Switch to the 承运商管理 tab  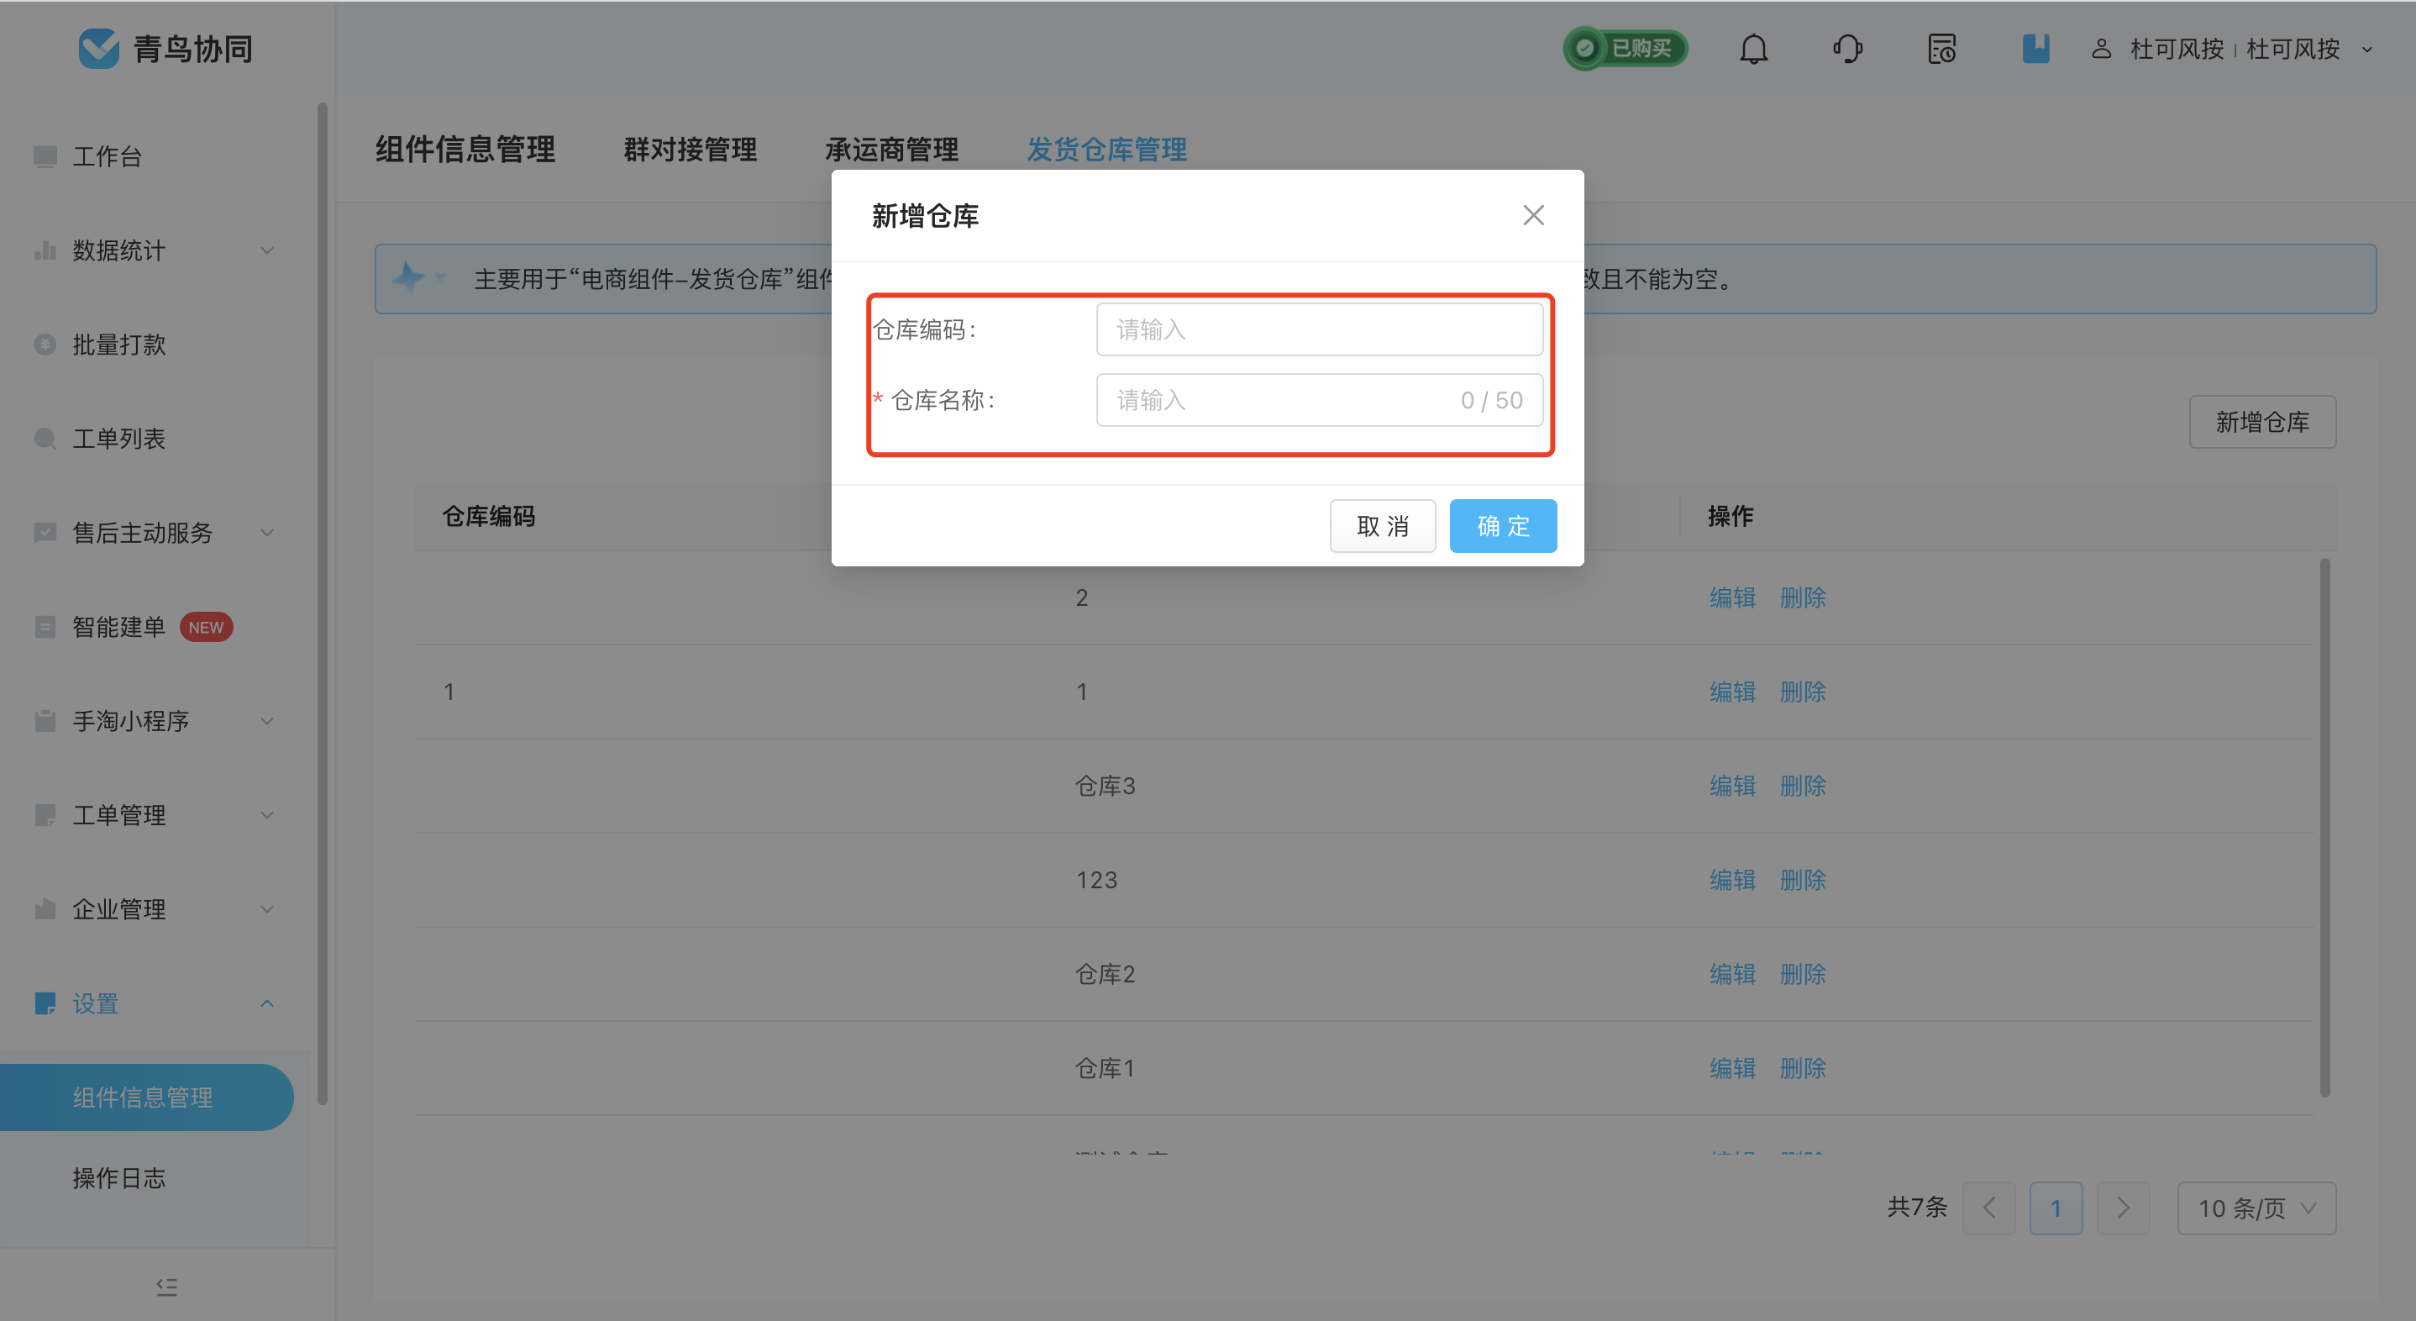892,150
